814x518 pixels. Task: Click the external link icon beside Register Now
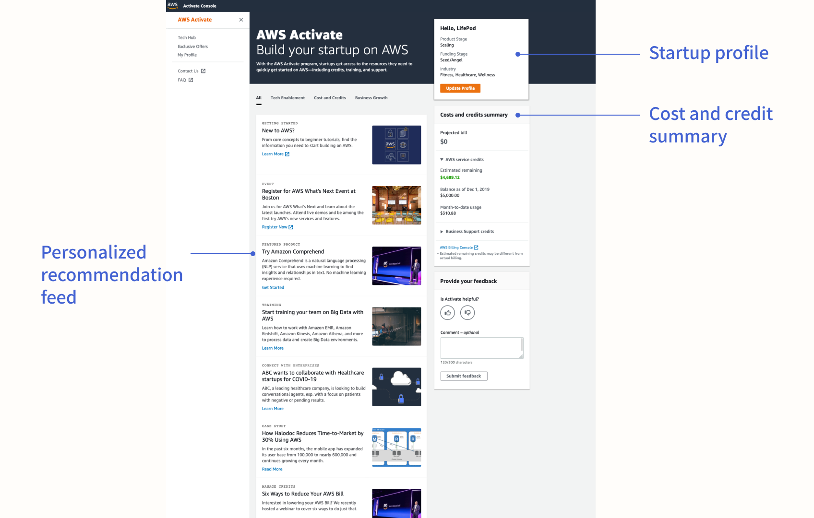291,227
